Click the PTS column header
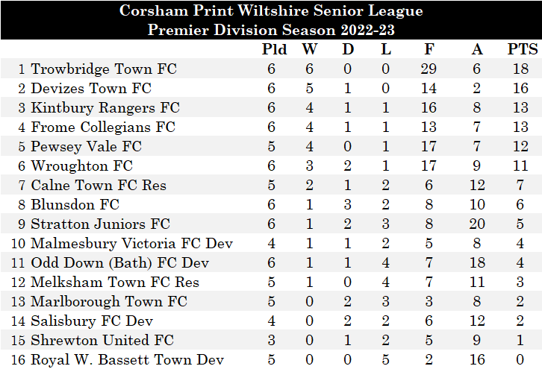542x369 pixels. pos(520,50)
